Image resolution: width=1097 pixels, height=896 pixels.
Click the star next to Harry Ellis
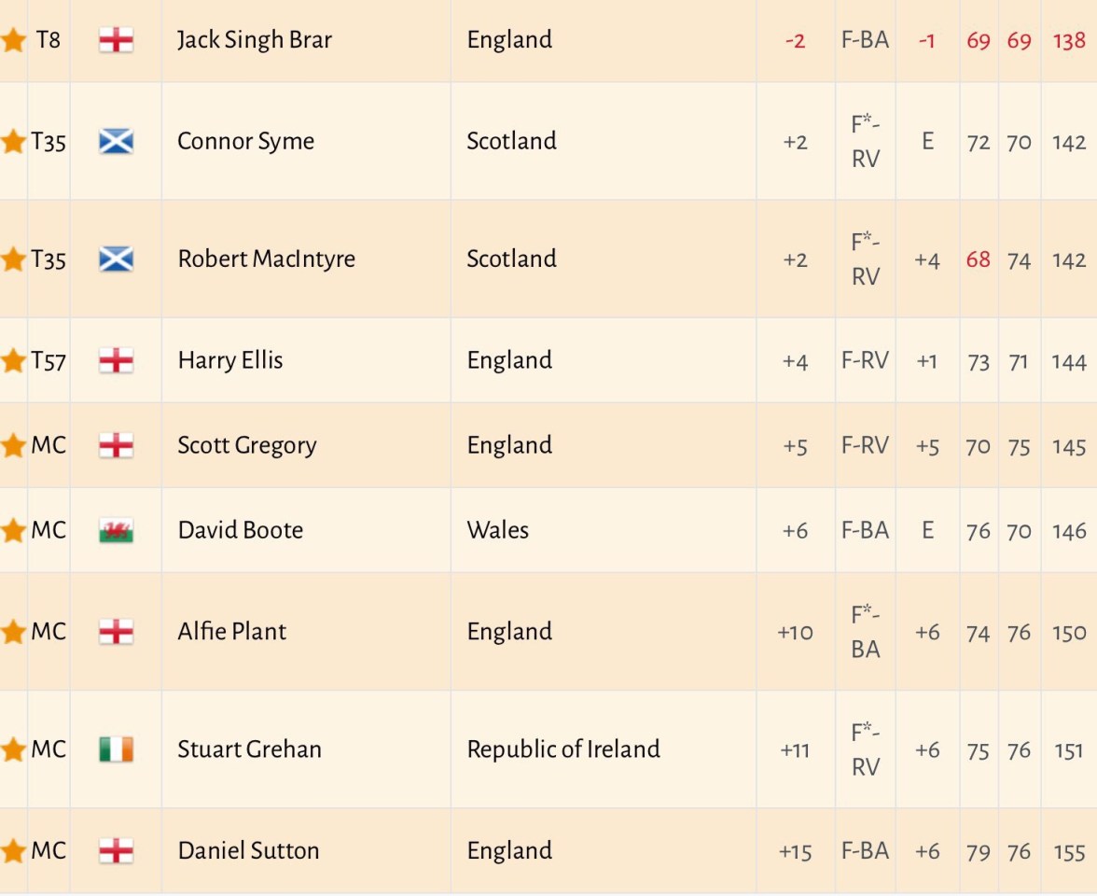13,361
